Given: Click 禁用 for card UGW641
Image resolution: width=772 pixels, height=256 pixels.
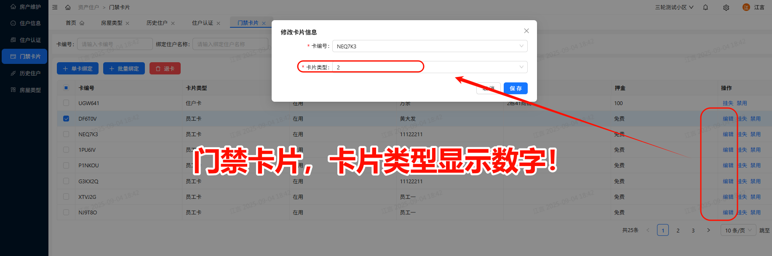Looking at the screenshot, I should (742, 103).
